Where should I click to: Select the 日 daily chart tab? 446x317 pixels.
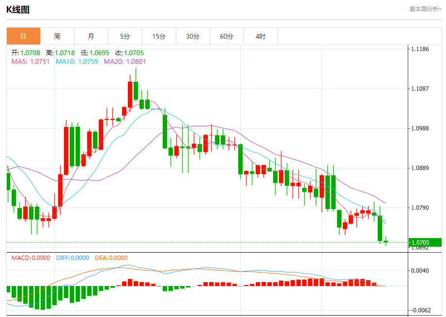point(23,36)
